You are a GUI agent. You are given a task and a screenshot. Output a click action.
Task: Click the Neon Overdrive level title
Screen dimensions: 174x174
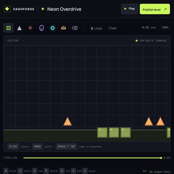click(x=64, y=9)
